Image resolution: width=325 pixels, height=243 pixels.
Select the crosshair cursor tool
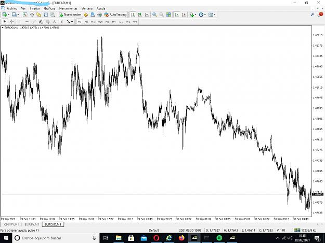tap(11, 22)
